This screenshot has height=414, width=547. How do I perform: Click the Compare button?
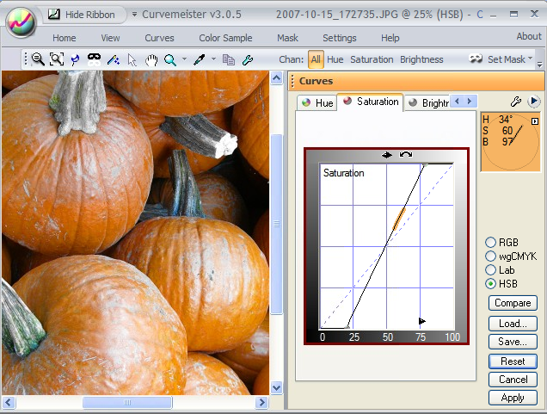[513, 303]
